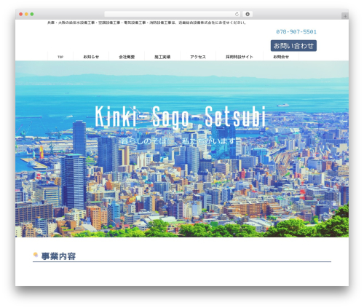Maximize the window with the green button

pos(32,15)
